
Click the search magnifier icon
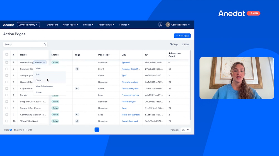45,44
